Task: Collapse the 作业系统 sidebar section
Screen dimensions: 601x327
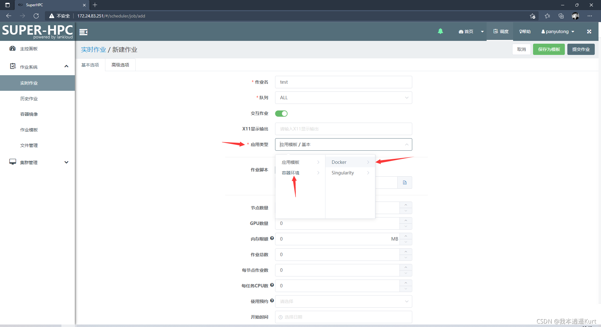Action: (66, 66)
